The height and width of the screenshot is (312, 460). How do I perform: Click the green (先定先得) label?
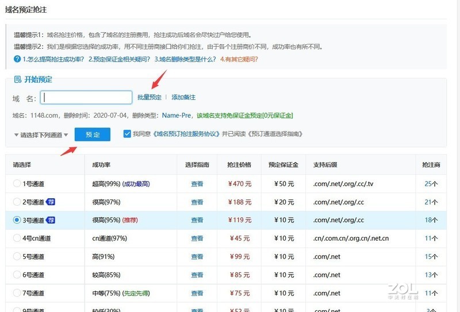coord(136,293)
